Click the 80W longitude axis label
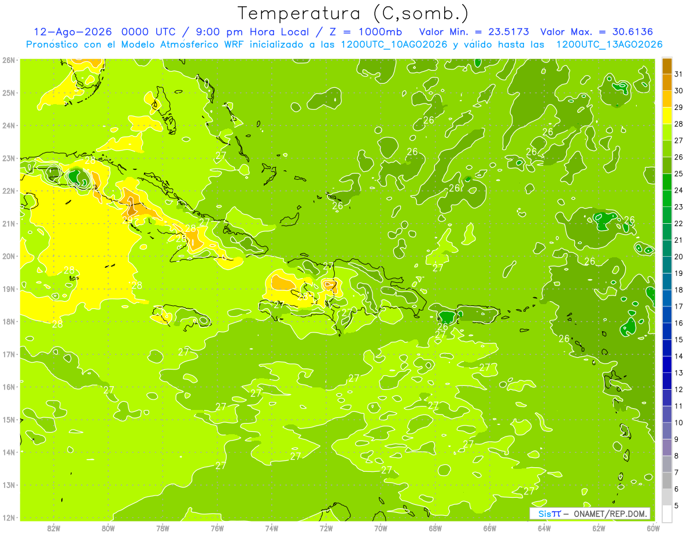Screen dimensions: 694x536 tap(108, 528)
